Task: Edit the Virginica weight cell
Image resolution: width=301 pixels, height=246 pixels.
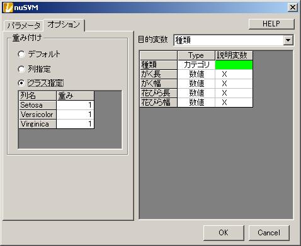Action: 75,124
